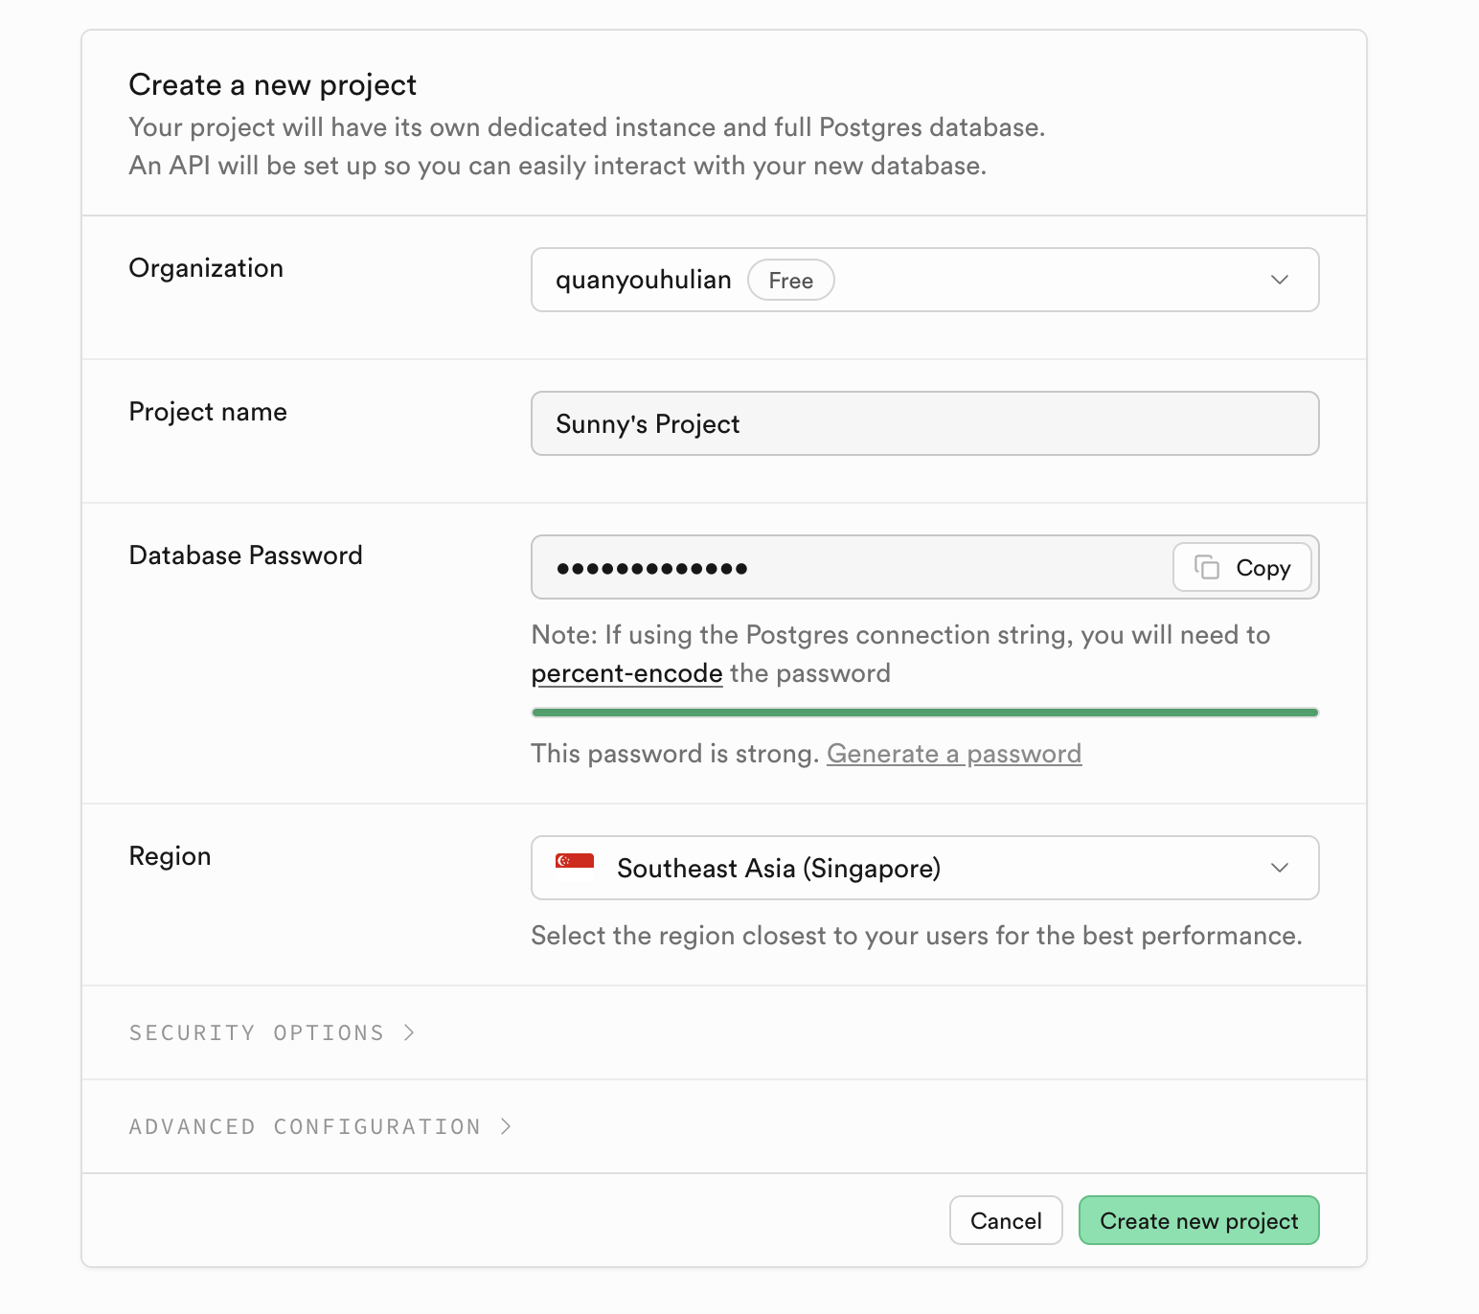This screenshot has height=1314, width=1479.
Task: Click the Security Options arrow icon
Action: (409, 1032)
